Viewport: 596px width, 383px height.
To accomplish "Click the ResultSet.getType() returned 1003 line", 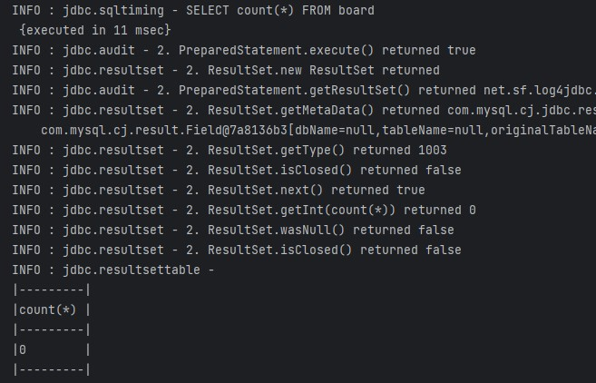I will click(x=230, y=151).
